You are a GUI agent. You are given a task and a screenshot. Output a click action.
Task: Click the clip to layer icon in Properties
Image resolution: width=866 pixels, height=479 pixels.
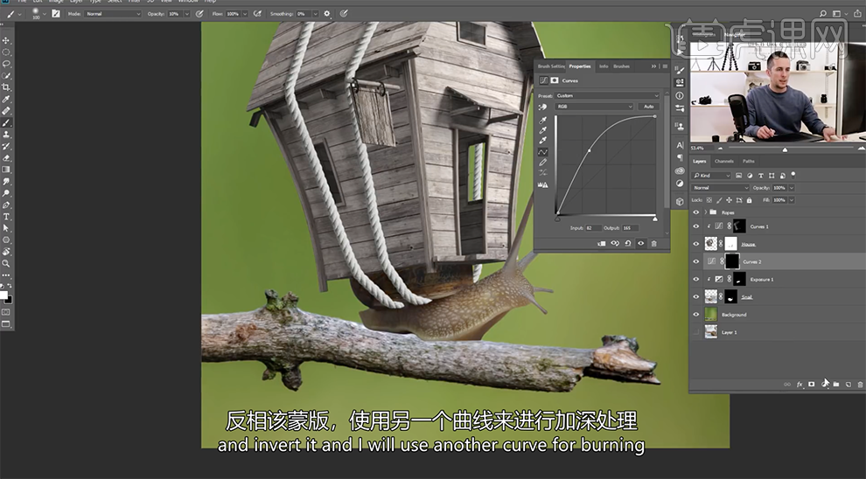pyautogui.click(x=602, y=243)
